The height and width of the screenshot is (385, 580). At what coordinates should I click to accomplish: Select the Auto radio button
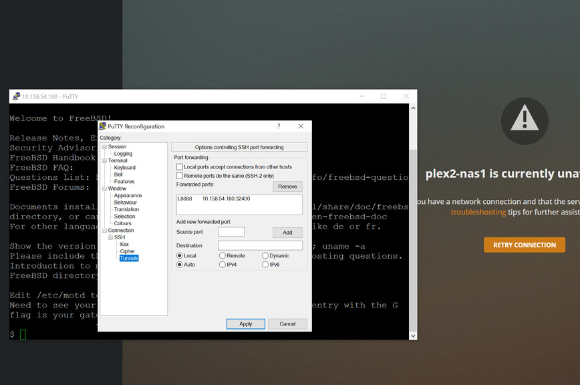coord(180,265)
